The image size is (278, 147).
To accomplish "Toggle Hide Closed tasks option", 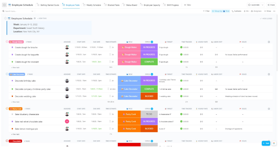I will coord(266,19).
